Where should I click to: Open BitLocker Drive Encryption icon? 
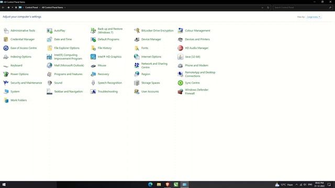point(137,31)
